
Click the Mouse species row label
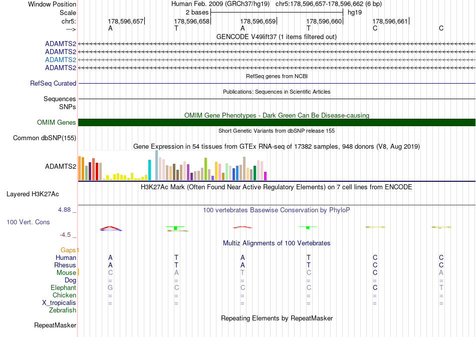[x=66, y=273]
